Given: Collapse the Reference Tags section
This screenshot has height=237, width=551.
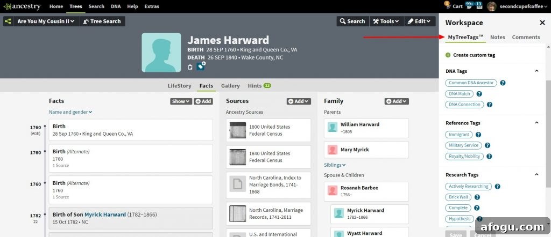Looking at the screenshot, I should (536, 123).
